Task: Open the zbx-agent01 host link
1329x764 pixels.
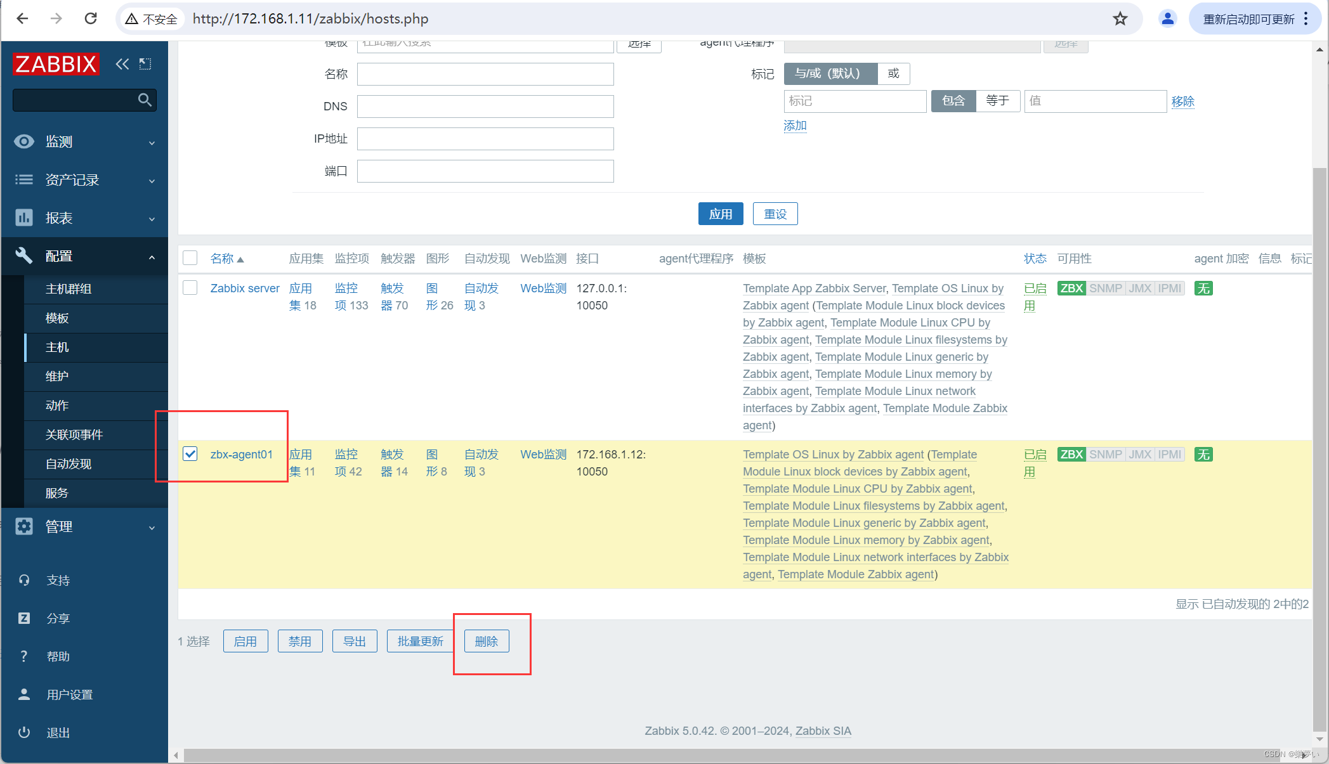Action: click(x=241, y=454)
